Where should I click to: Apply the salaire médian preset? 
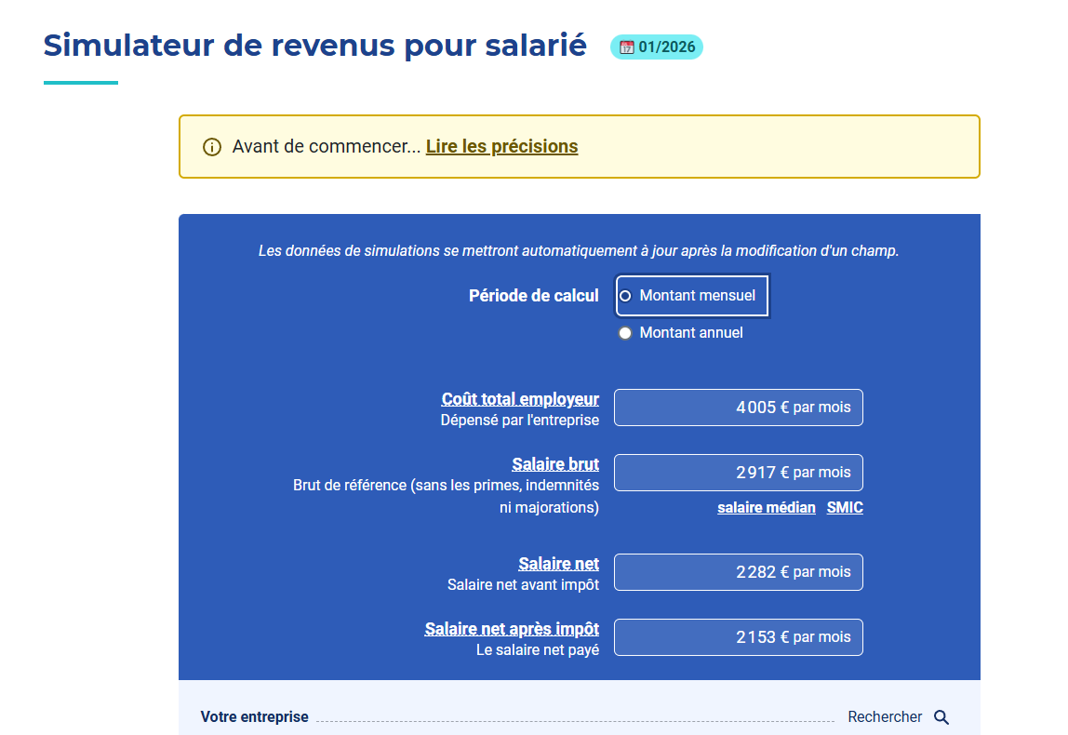pos(767,507)
